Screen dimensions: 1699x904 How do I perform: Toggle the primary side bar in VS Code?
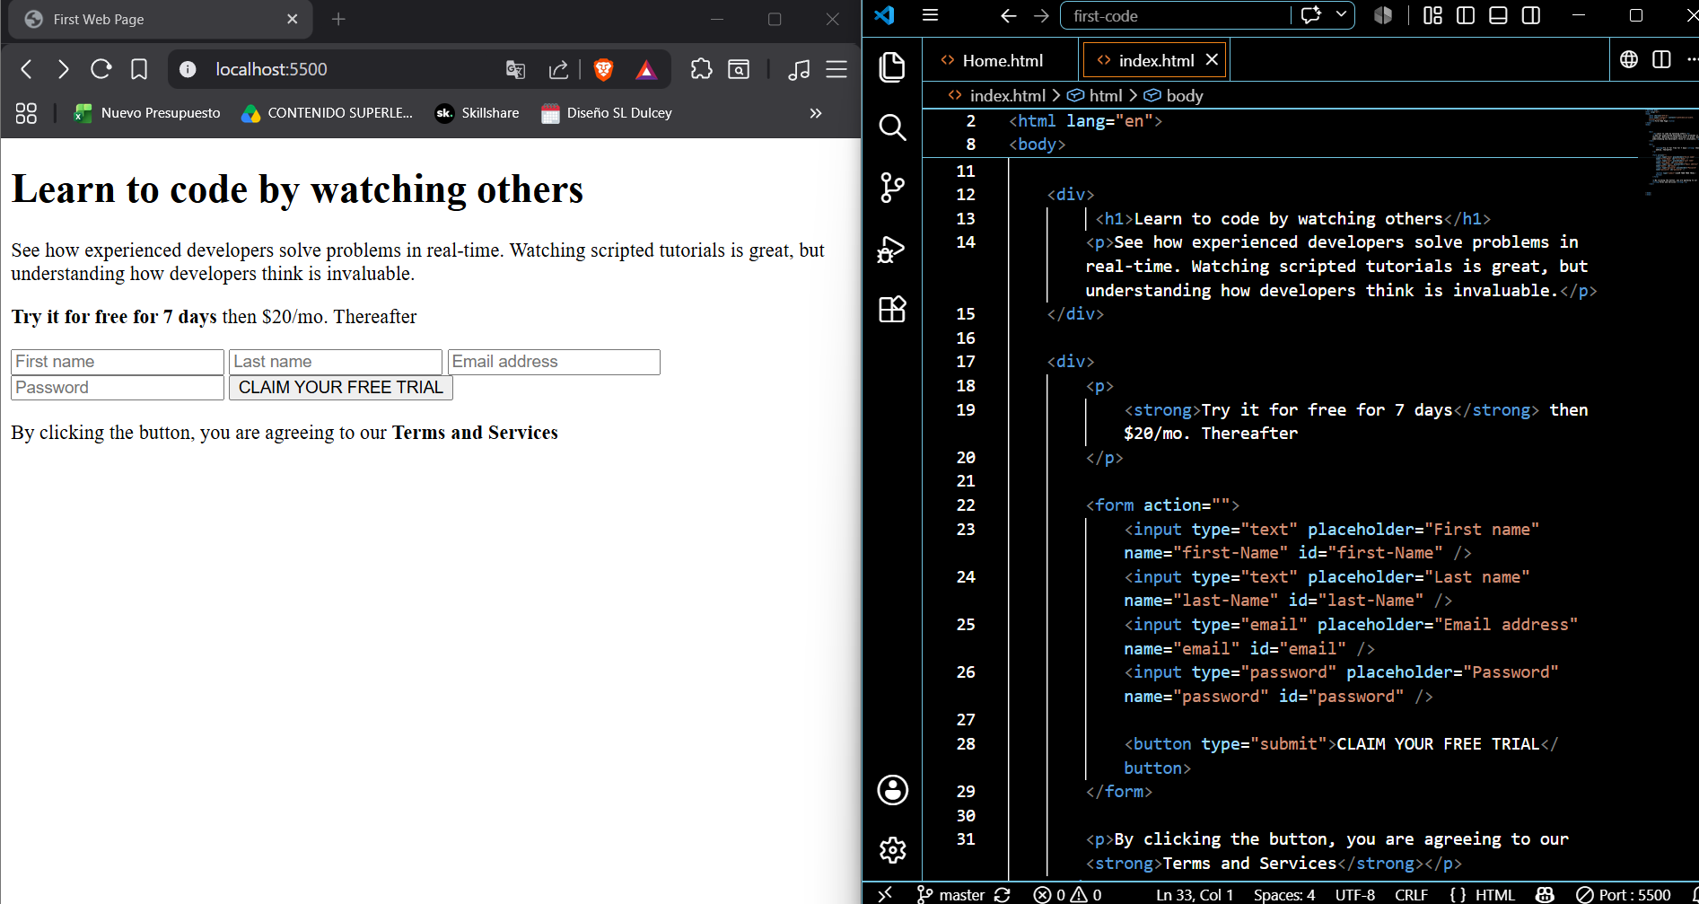pos(1466,15)
